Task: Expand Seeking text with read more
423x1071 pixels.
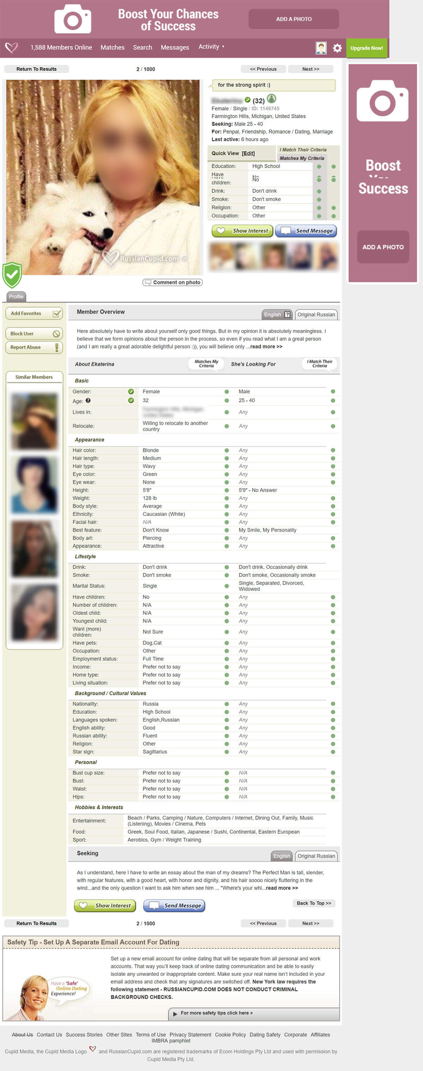Action: point(282,888)
